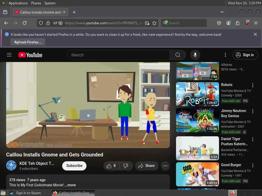Screen dimensions: 262x196
Task: Click the clock showing Wed Nov 20
Action: click(x=244, y=3)
